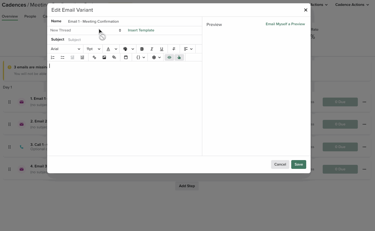The image size is (375, 231).
Task: Click Email Myself a Preview
Action: coord(285,24)
